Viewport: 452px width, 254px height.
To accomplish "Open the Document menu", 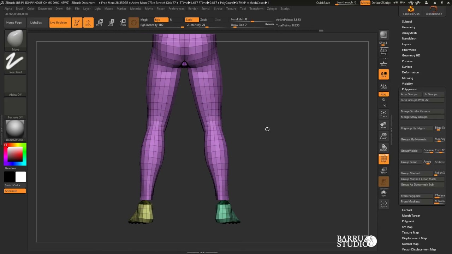I will tap(45, 8).
